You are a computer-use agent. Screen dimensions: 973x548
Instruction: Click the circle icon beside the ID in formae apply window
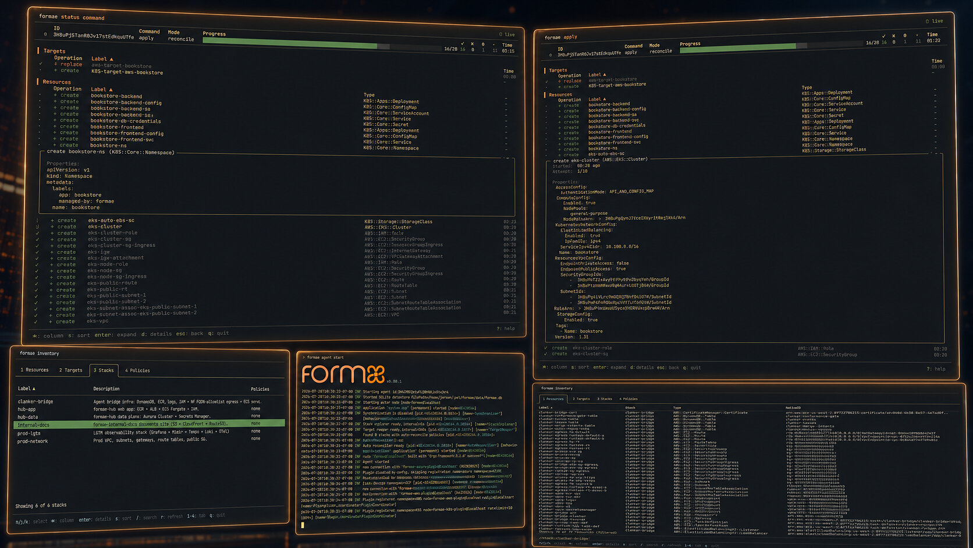[x=551, y=55]
